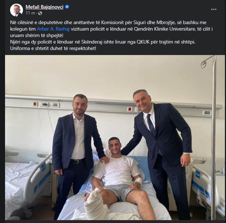Open the hospital visit photo in full view
Viewport: 226px width, 223px height.
[115, 137]
